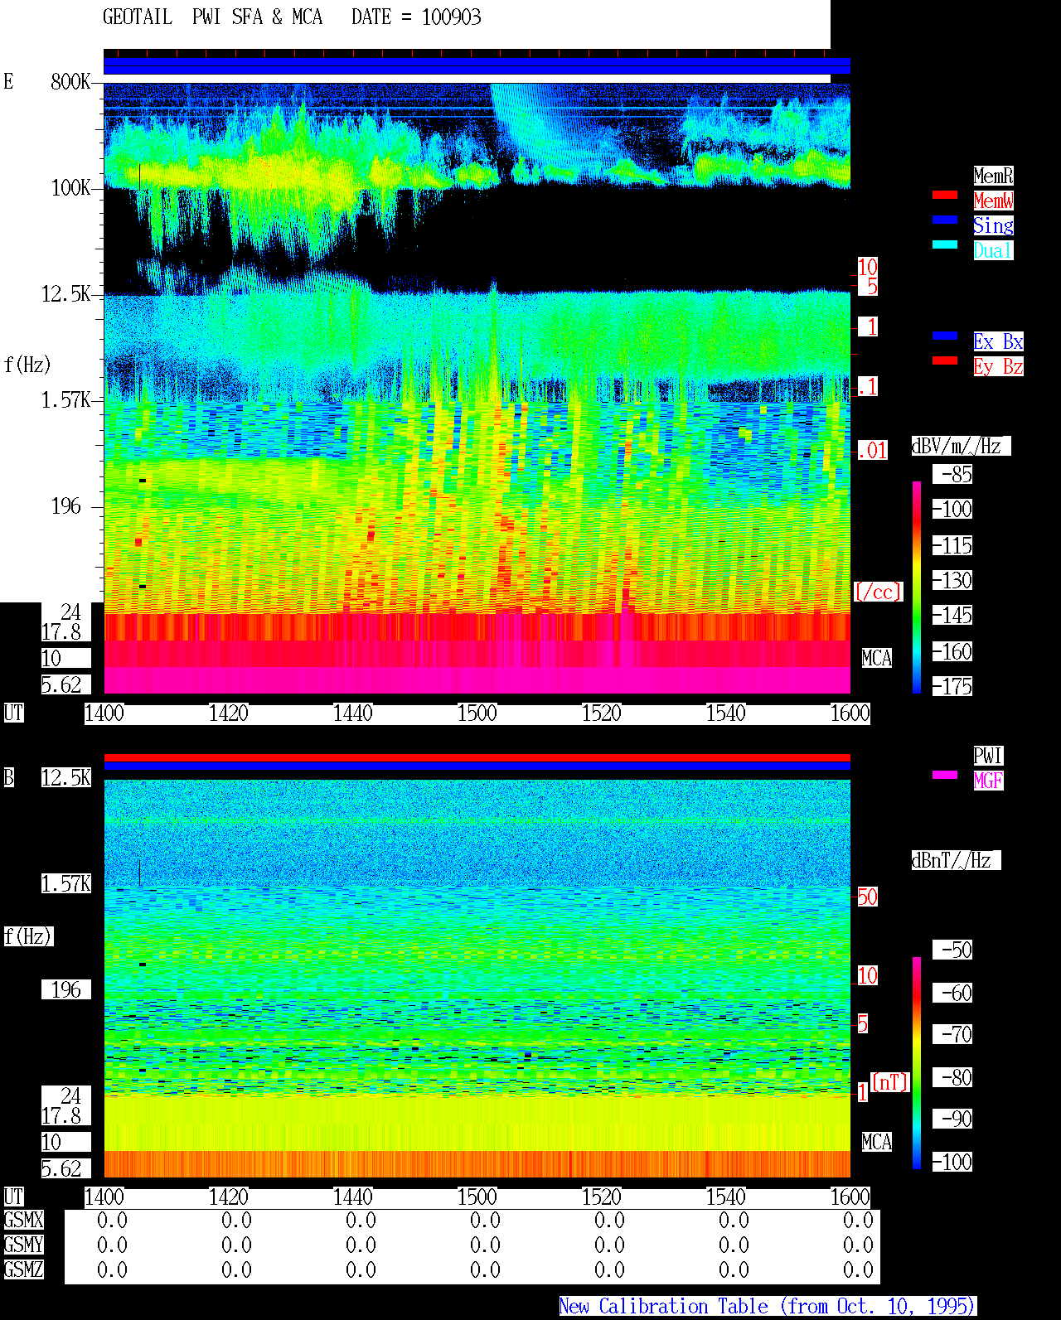Click the f(Hz) label of B panel
Screen dimensions: 1061x1320
coord(28,937)
